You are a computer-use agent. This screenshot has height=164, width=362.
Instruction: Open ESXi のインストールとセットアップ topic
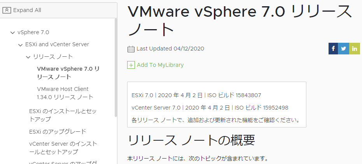63,115
